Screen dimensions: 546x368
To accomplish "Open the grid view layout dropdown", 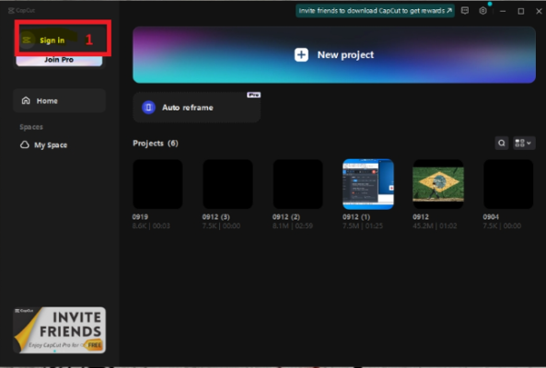I will coord(524,143).
